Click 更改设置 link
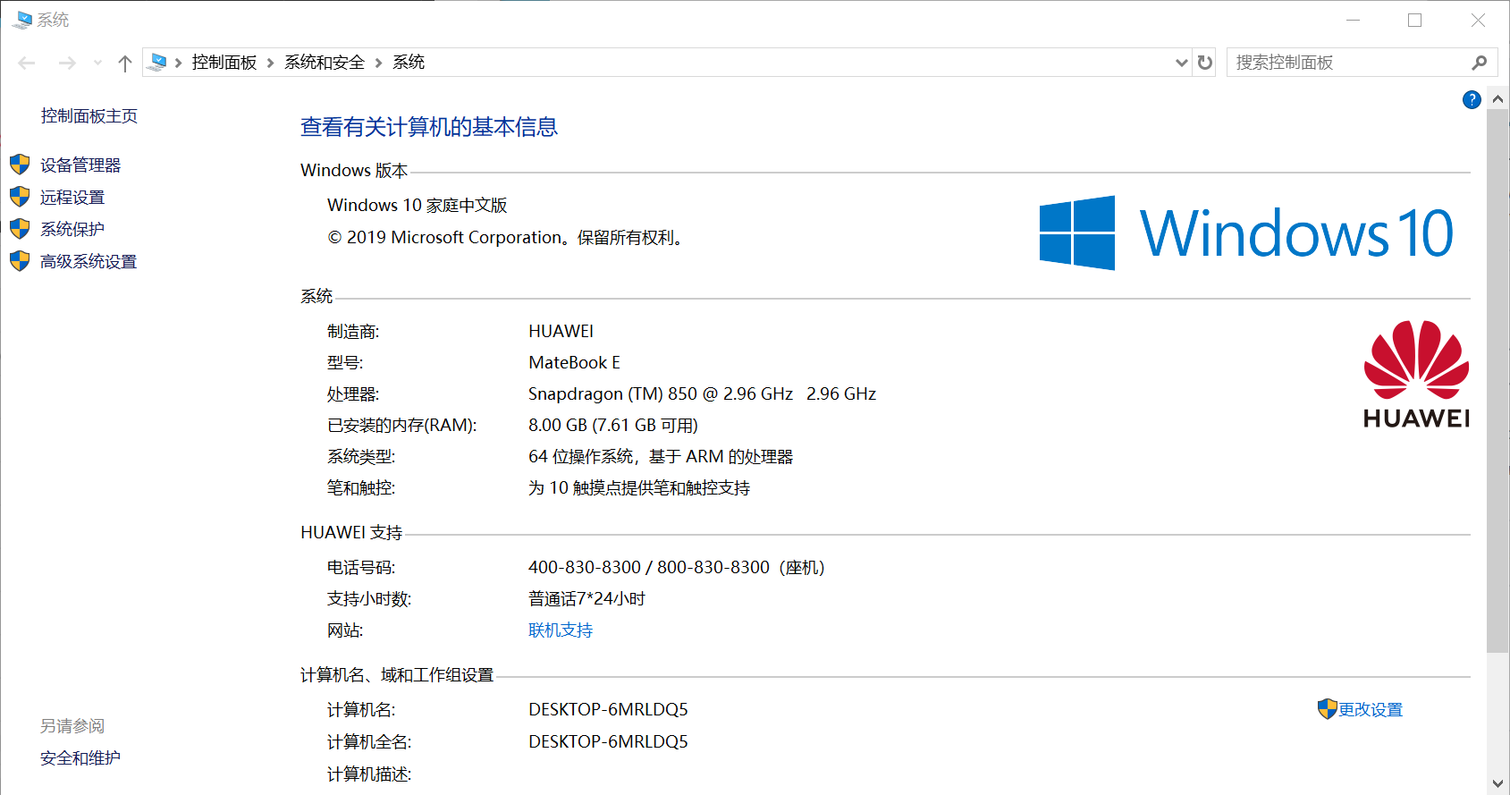Image resolution: width=1510 pixels, height=795 pixels. pos(1371,710)
